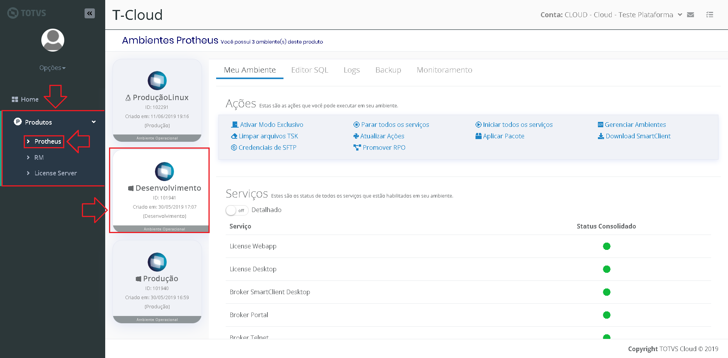Click the Windows icon beside Desenvolvimento
The height and width of the screenshot is (358, 728).
pyautogui.click(x=131, y=188)
